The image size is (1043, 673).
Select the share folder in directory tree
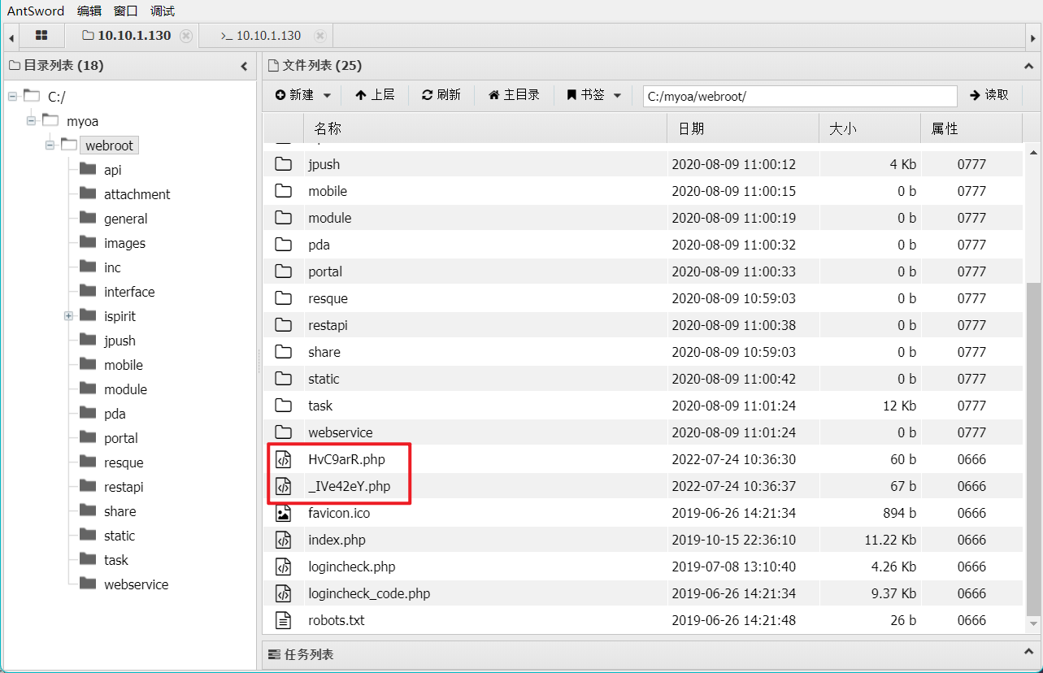120,511
